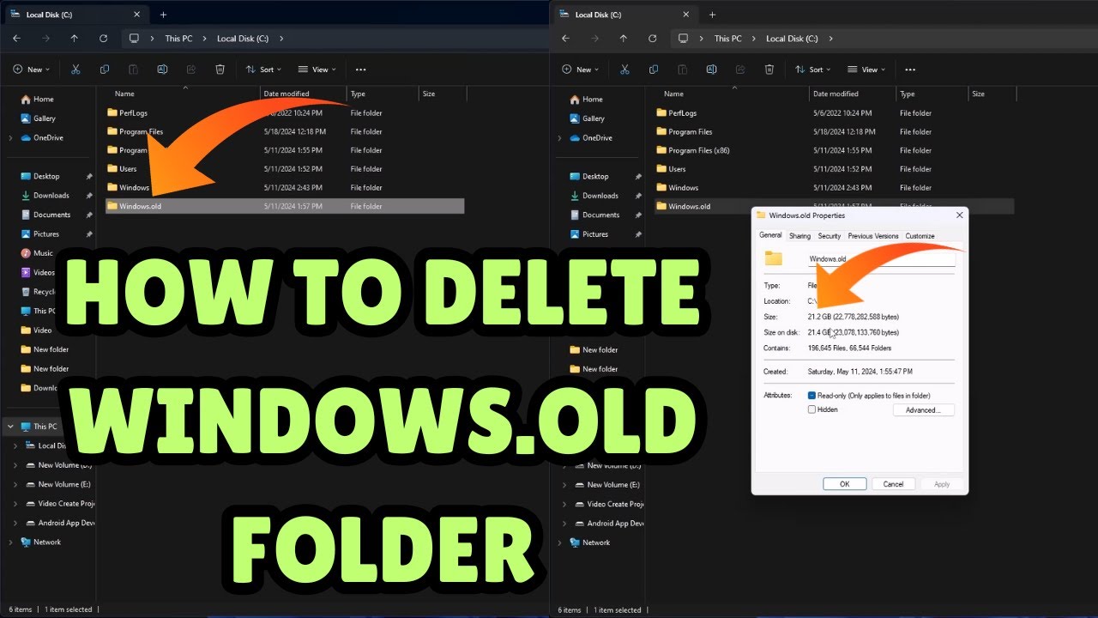Go up one folder level in the right window

click(x=624, y=39)
